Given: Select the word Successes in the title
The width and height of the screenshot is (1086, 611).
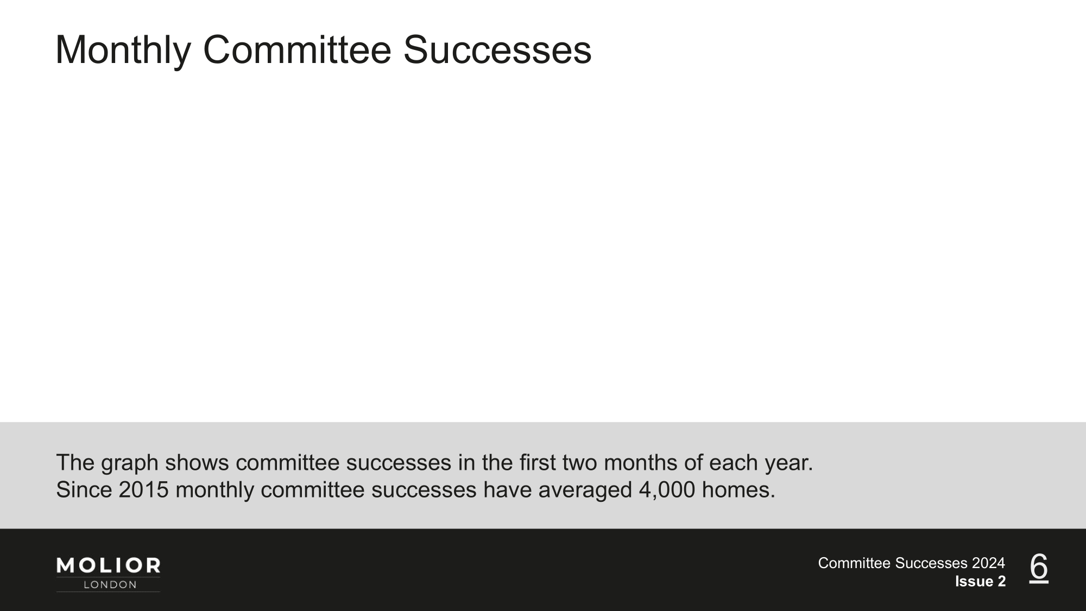Looking at the screenshot, I should [497, 49].
